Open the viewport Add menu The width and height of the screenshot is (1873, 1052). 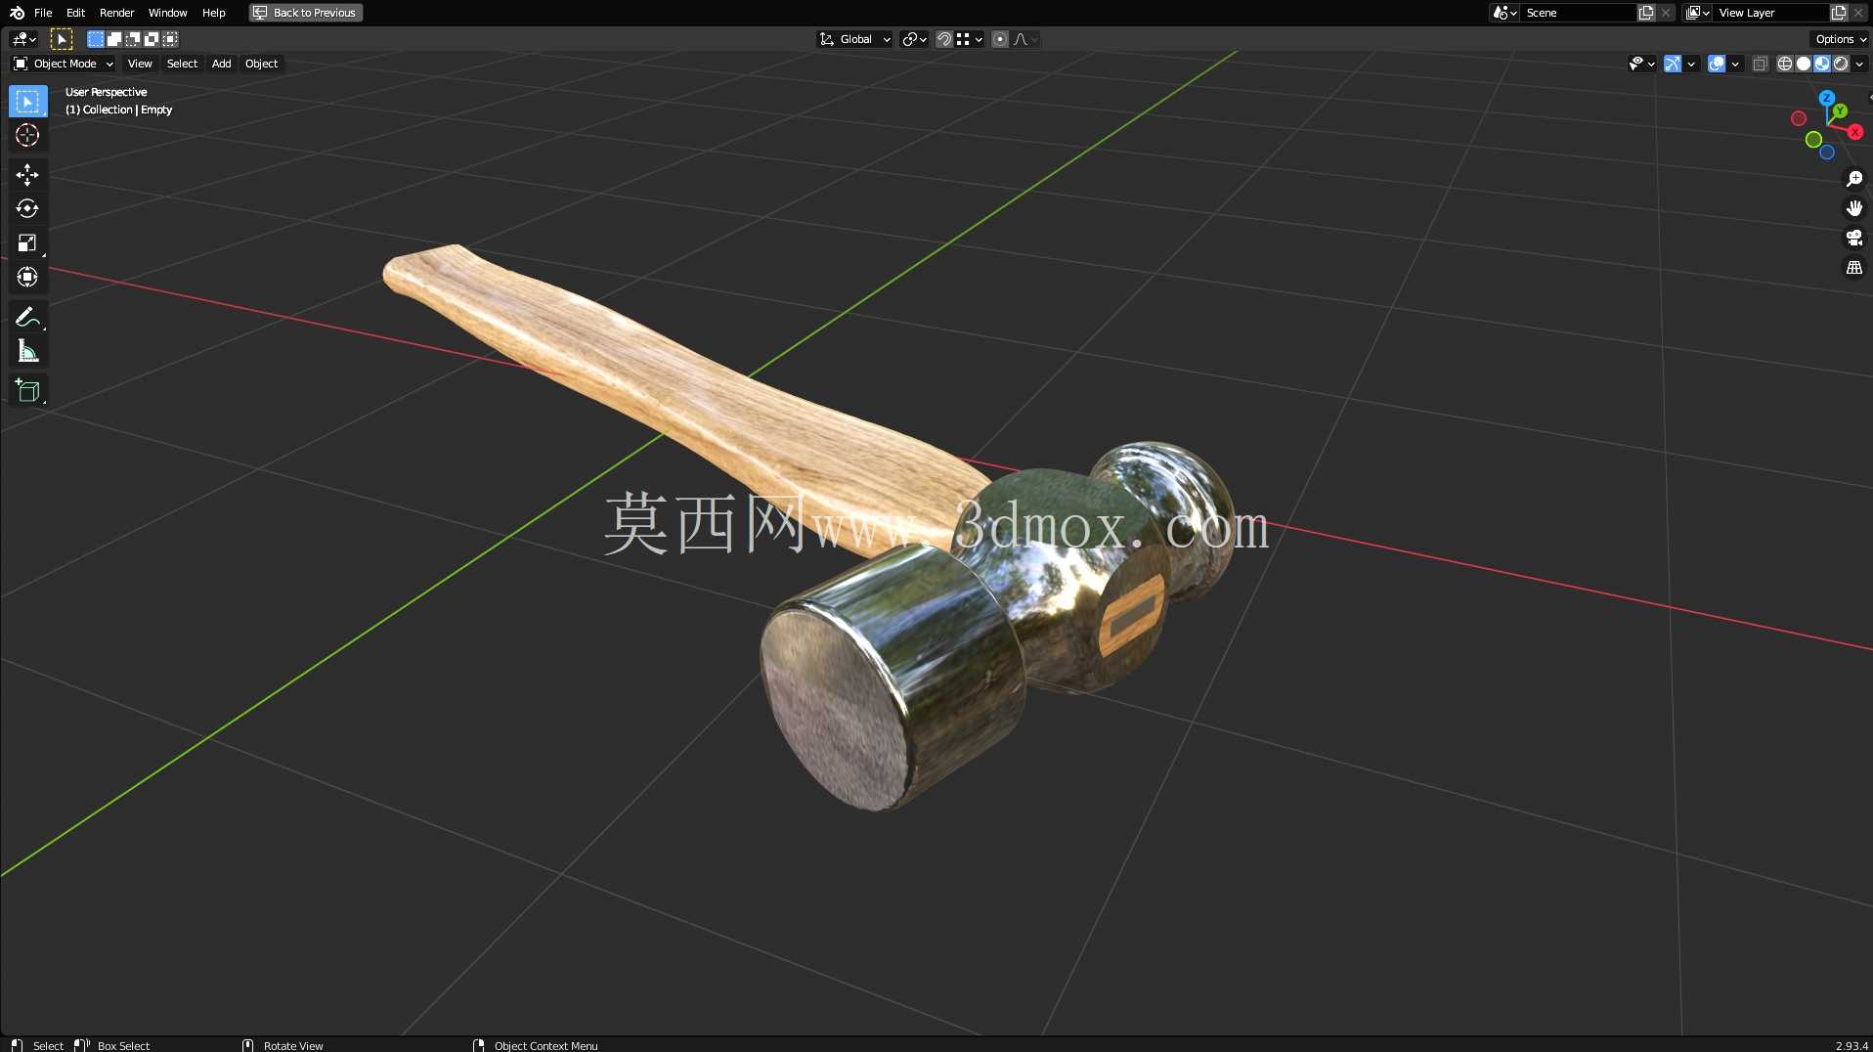click(222, 64)
